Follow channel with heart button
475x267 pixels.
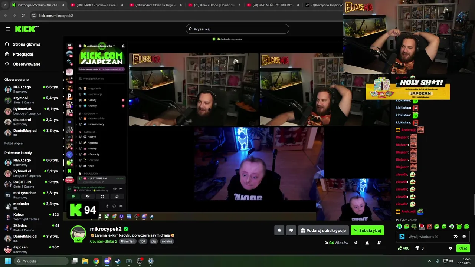291,230
